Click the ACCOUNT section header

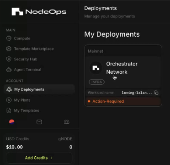15,81
